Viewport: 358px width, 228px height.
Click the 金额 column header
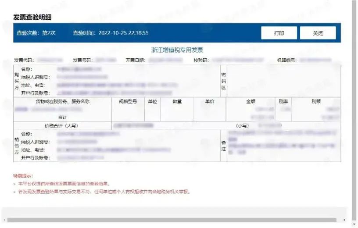pos(251,102)
